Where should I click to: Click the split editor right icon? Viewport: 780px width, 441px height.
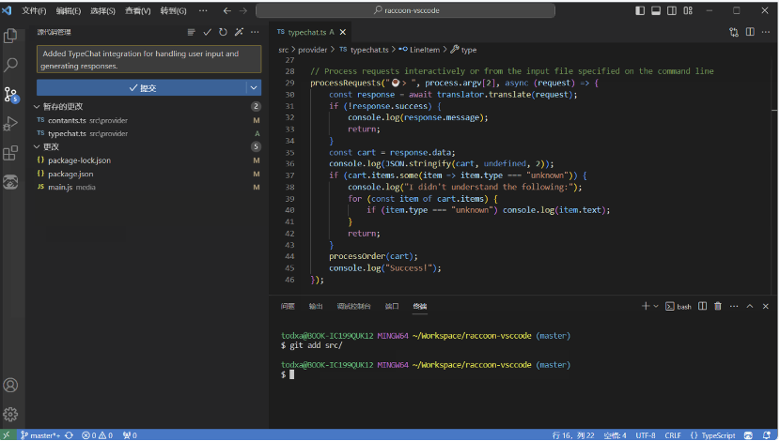750,32
